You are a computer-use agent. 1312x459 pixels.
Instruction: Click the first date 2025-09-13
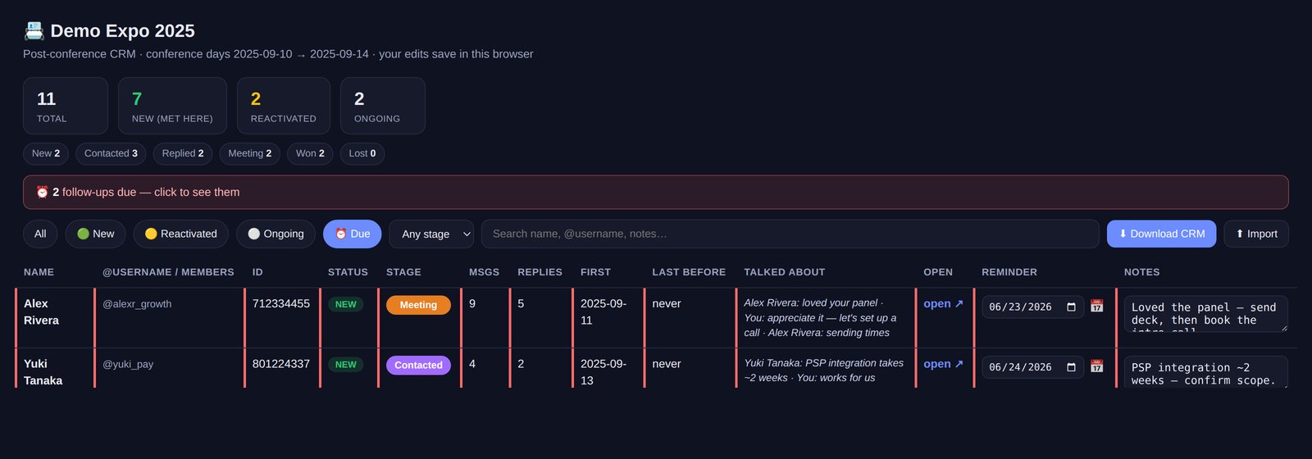point(604,372)
